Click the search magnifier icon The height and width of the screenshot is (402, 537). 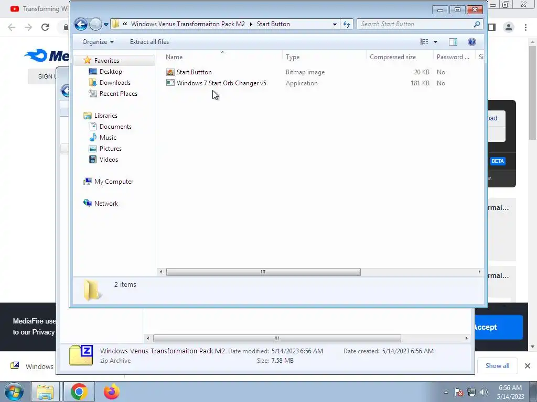coord(477,24)
